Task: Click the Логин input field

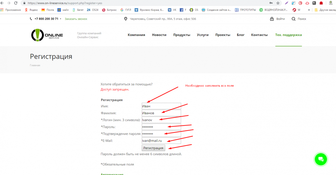Action: 161,120
